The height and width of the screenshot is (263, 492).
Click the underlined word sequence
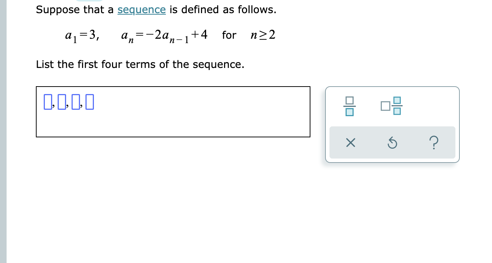(141, 9)
